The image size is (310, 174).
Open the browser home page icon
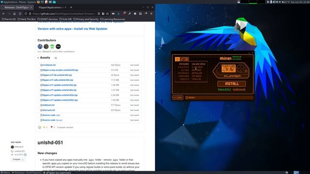[15, 14]
